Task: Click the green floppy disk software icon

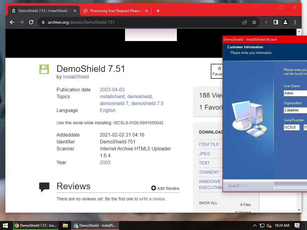Action: (44, 69)
